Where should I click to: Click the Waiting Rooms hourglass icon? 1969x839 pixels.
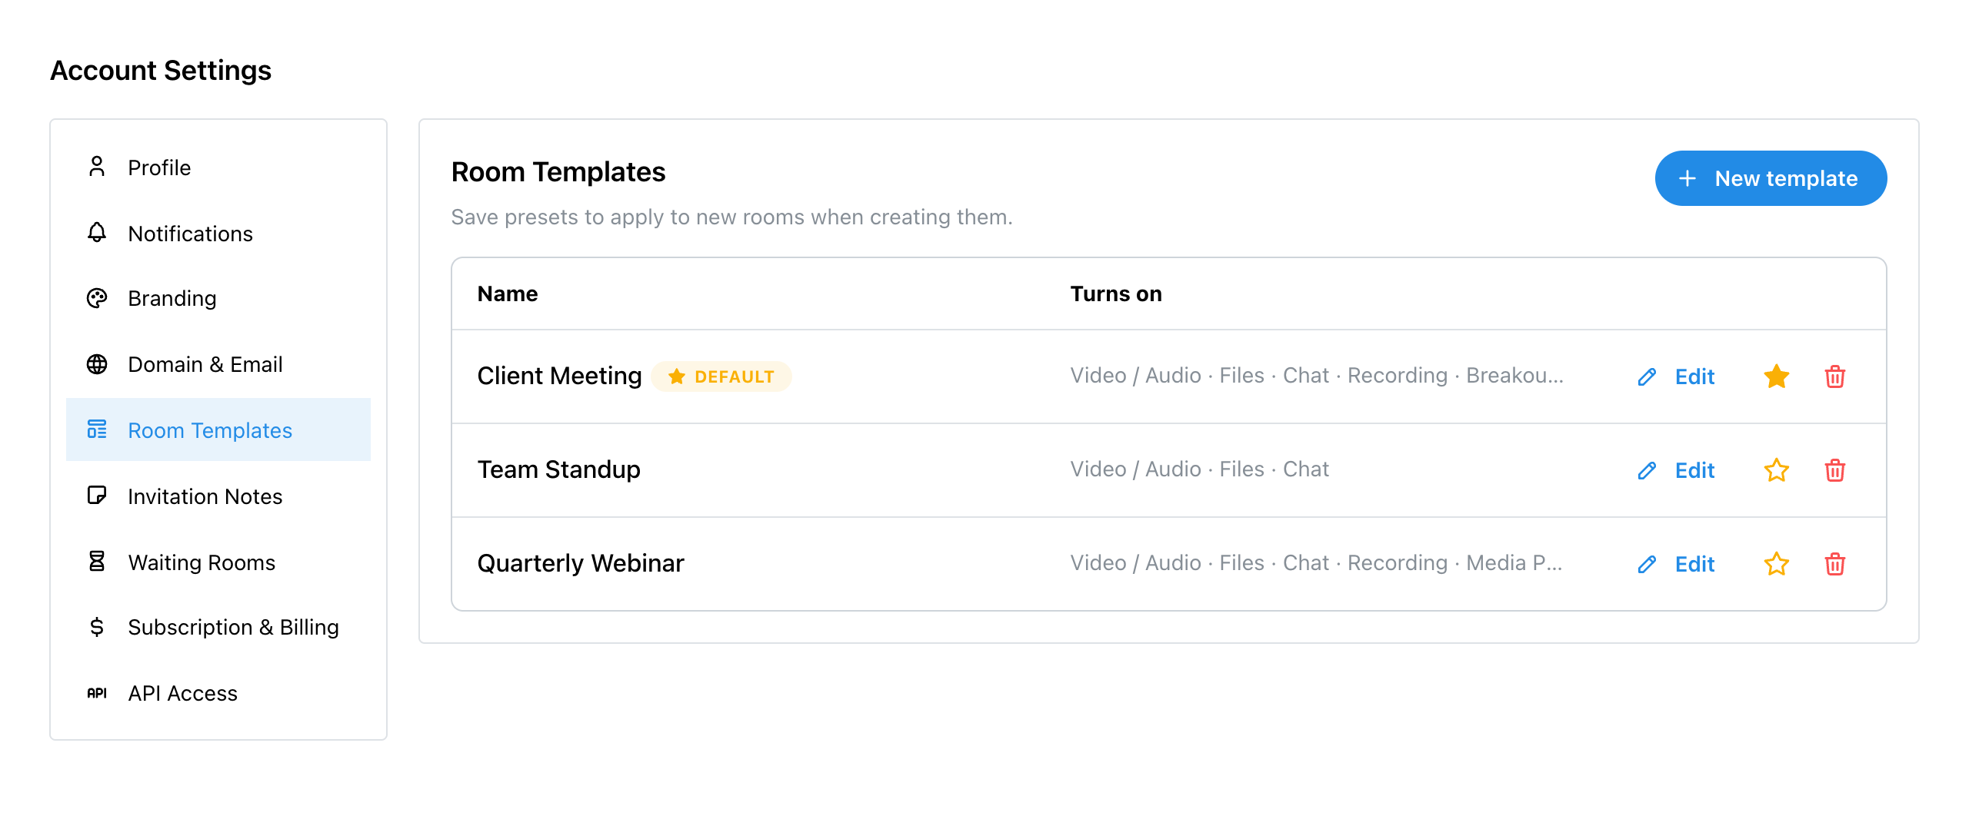tap(97, 562)
